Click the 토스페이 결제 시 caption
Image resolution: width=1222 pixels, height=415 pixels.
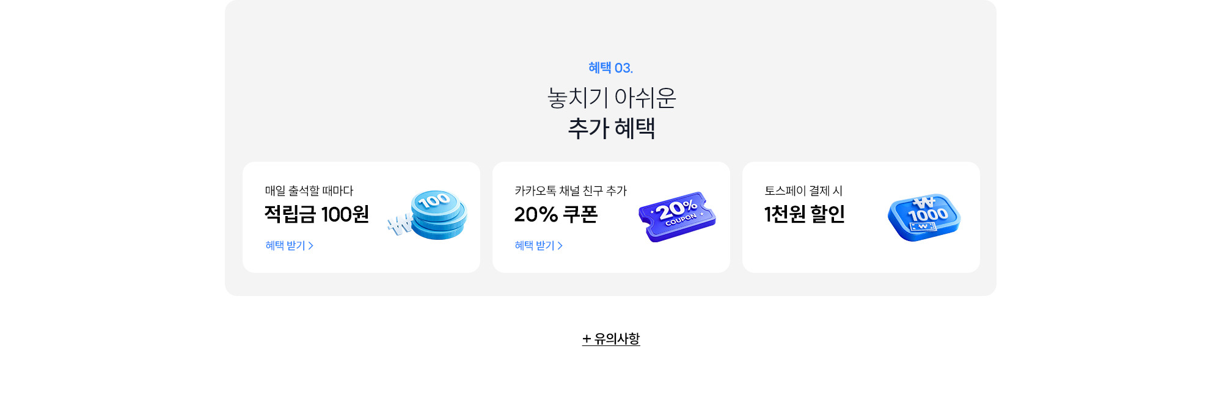pos(803,191)
